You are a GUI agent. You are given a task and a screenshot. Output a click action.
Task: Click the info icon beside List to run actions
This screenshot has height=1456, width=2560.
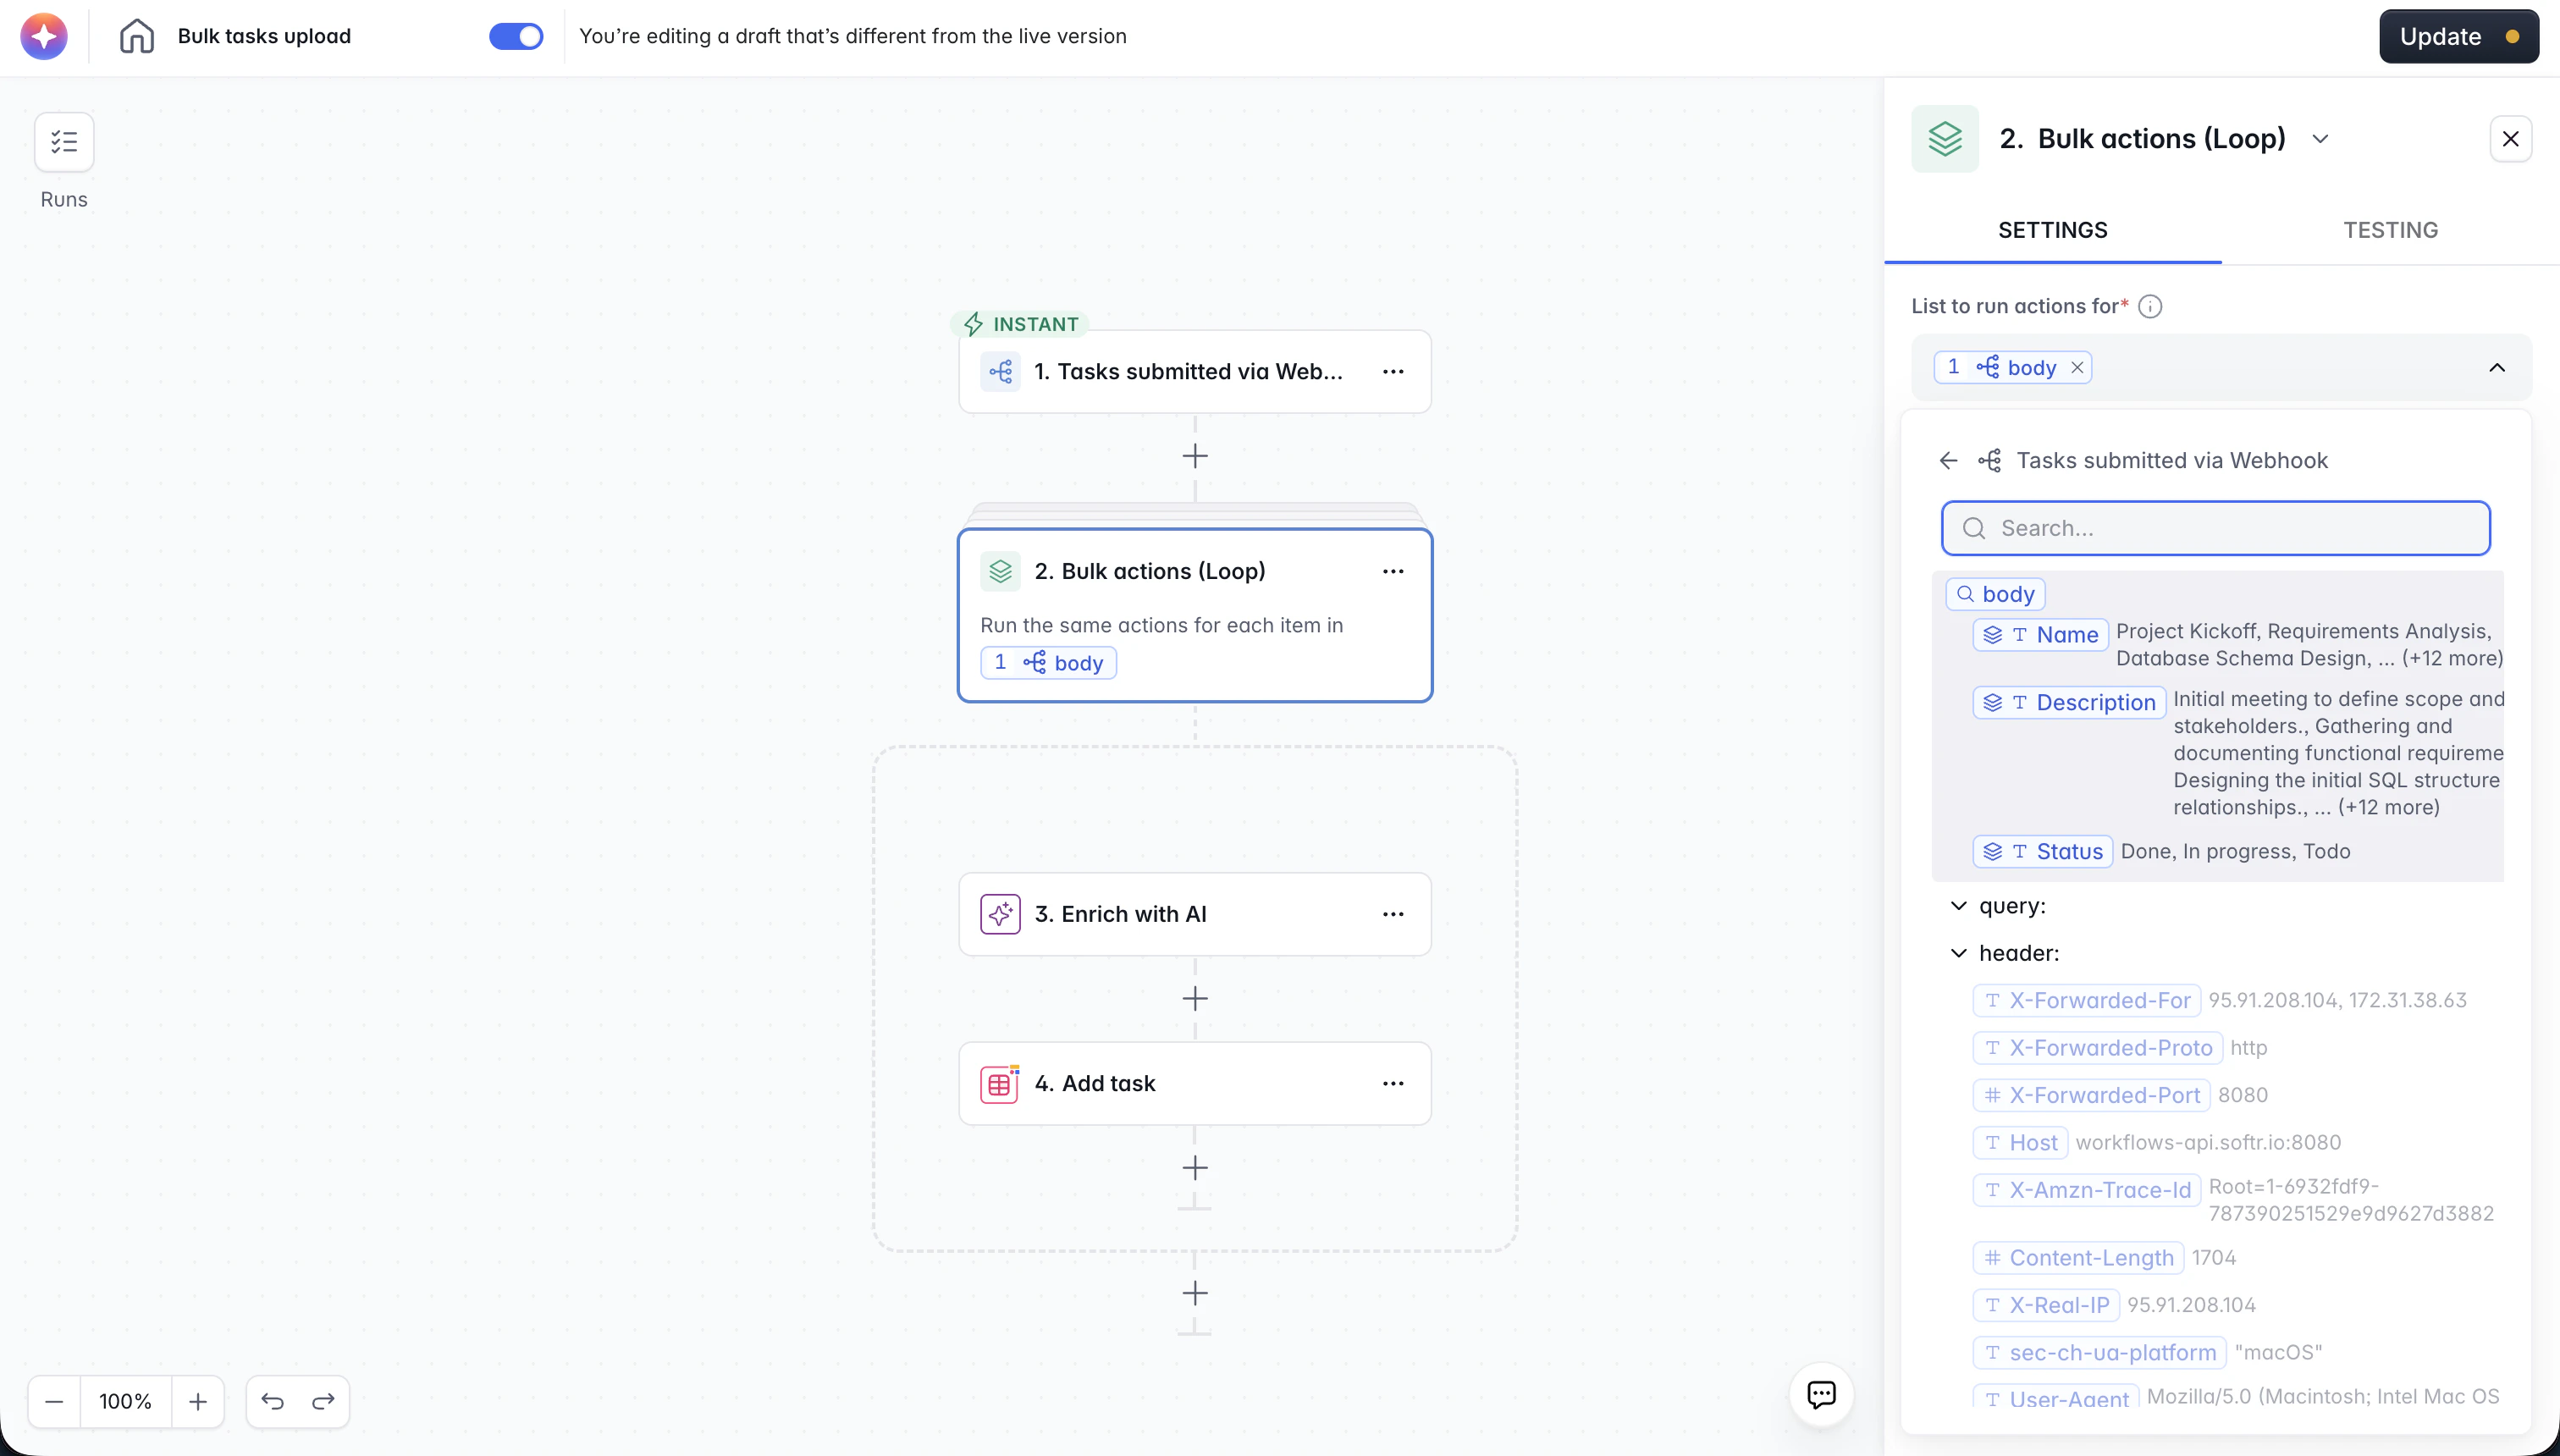2151,307
